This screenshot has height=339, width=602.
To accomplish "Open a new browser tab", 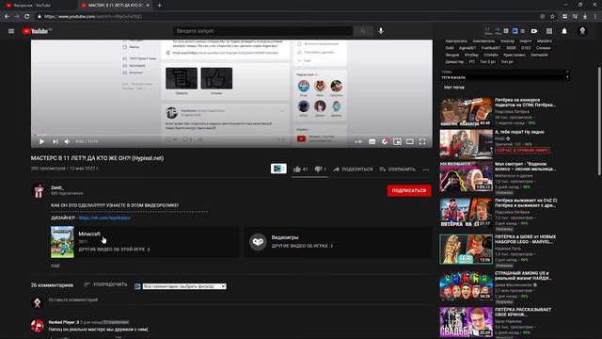I will (159, 6).
